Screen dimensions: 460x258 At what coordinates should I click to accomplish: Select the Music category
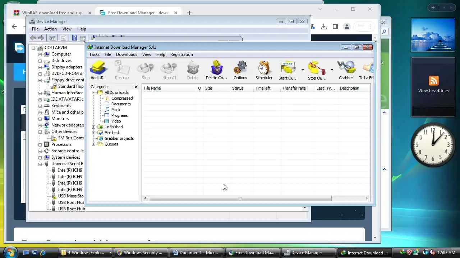(116, 110)
